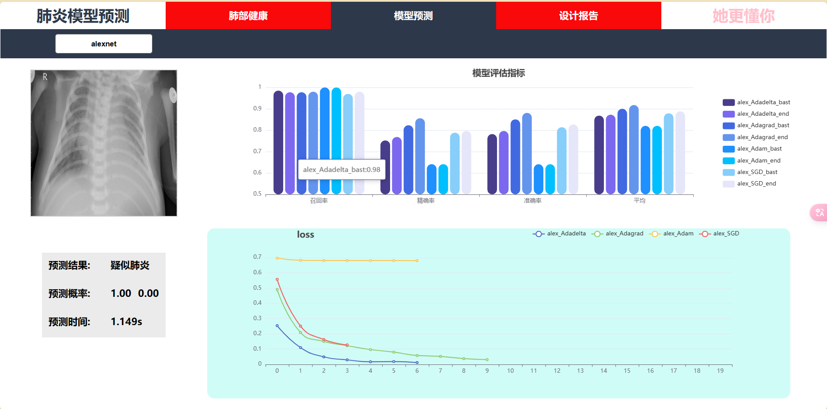The width and height of the screenshot is (827, 409).
Task: Toggle alex_SGD_end series in legend
Action: click(749, 184)
